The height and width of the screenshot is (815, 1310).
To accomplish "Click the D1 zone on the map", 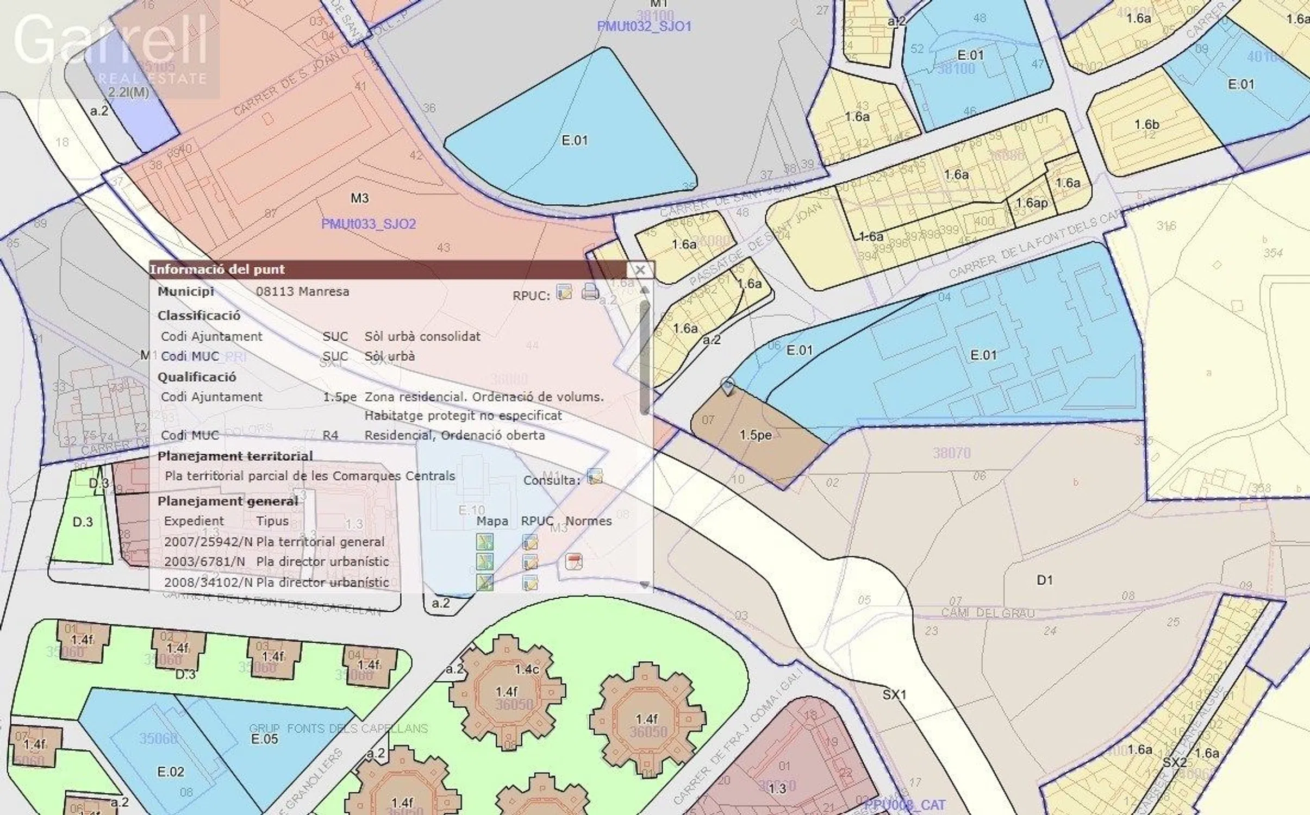I will point(1044,580).
